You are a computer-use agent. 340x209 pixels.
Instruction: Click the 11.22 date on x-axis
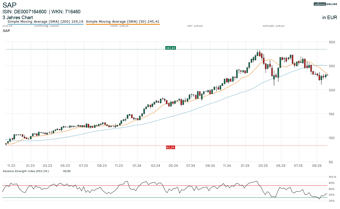(11, 165)
